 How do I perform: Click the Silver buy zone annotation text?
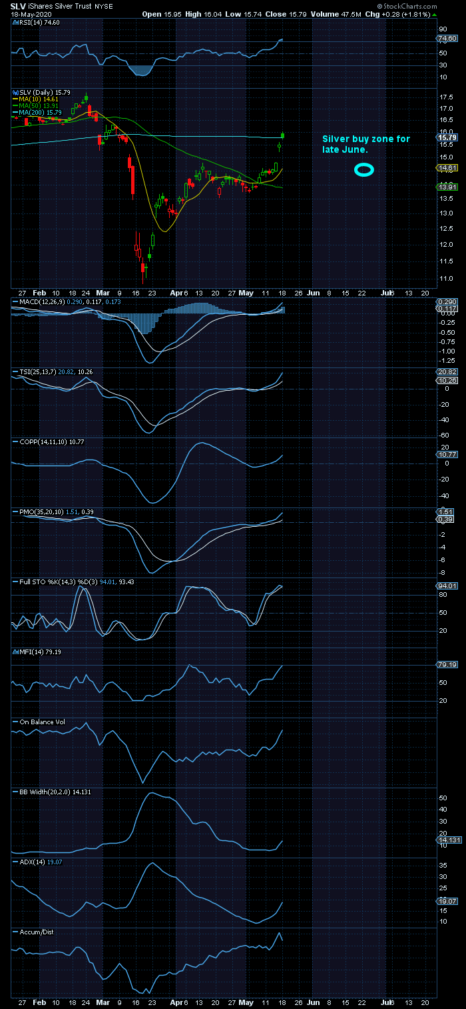point(366,144)
